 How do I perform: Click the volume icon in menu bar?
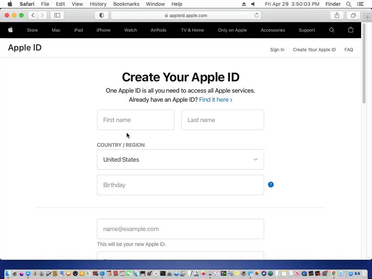[253, 4]
